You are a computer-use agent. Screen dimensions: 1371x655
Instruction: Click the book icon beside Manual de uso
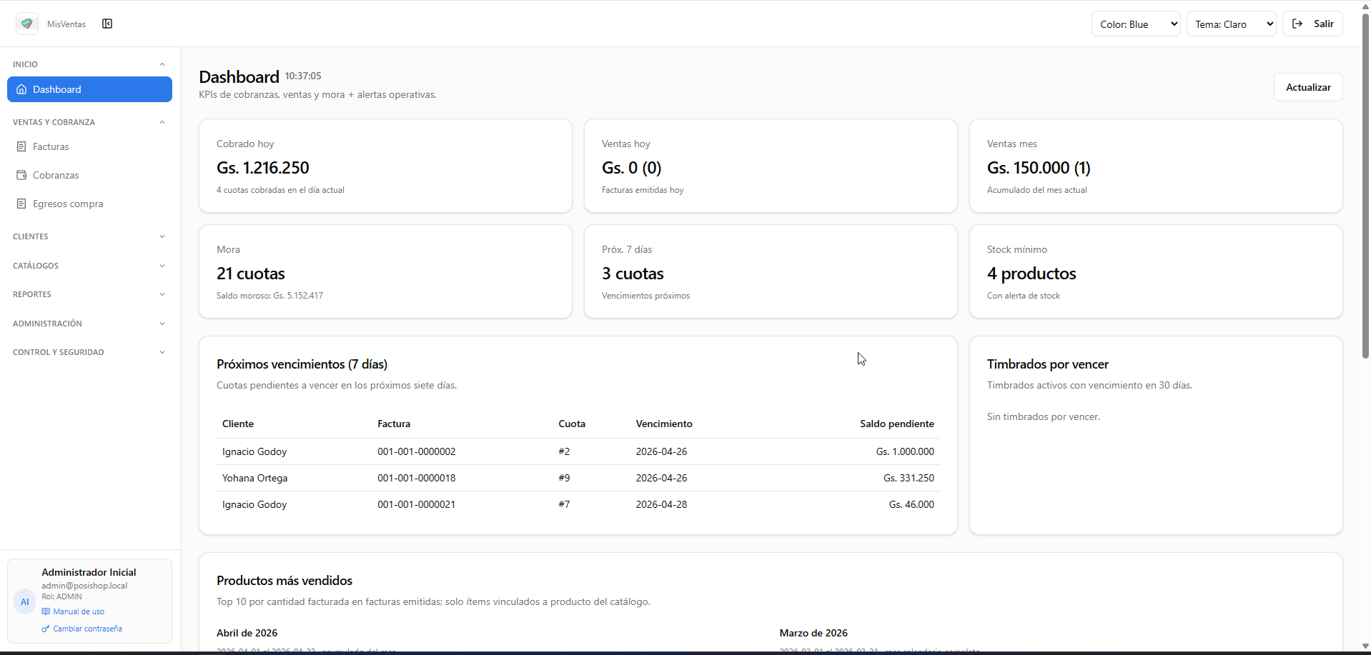click(x=46, y=611)
